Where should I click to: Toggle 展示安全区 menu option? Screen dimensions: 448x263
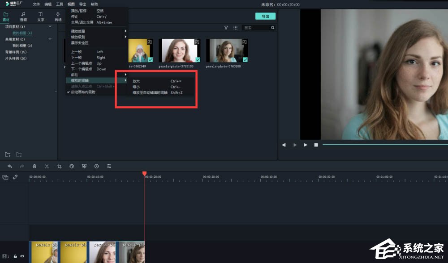(x=97, y=43)
